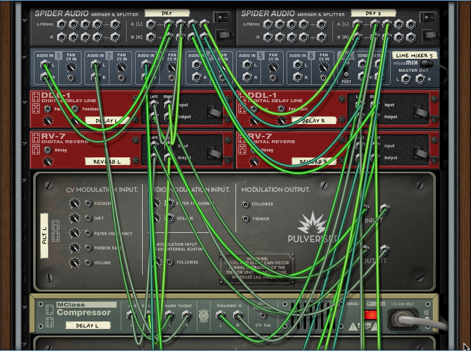Adjust Filter Frequency CV trim knob on Pulveriser

74,233
